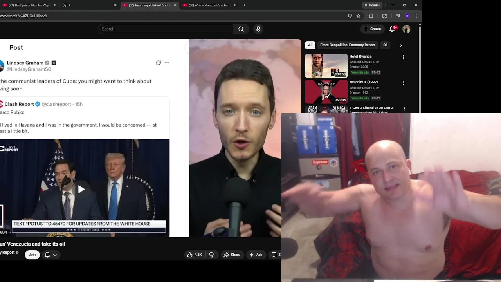The image size is (501, 282).
Task: Toggle the channel notification bell
Action: (x=47, y=255)
